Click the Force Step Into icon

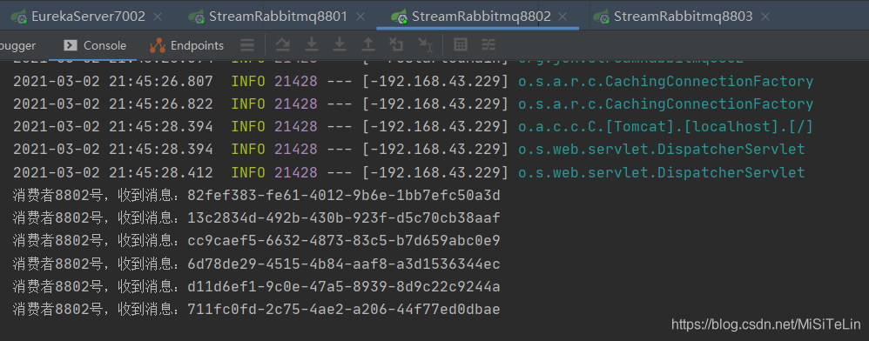(340, 45)
